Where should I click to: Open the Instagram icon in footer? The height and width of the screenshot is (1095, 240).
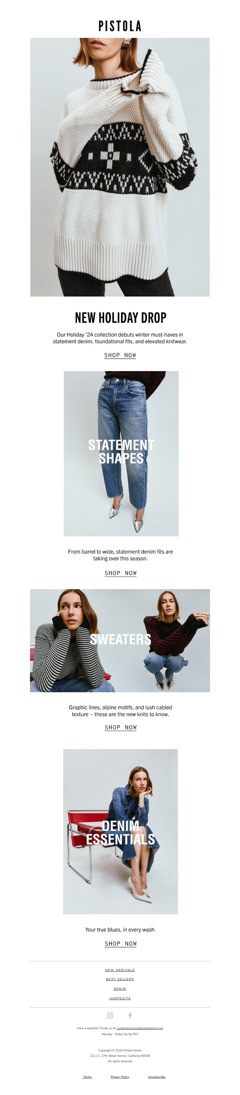pyautogui.click(x=110, y=1016)
